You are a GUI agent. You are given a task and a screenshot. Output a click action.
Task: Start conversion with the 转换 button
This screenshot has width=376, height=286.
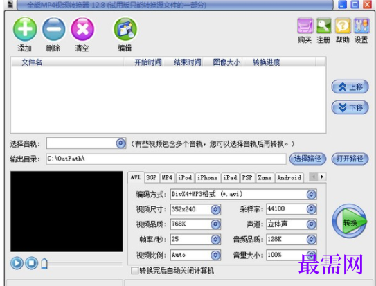tap(350, 221)
